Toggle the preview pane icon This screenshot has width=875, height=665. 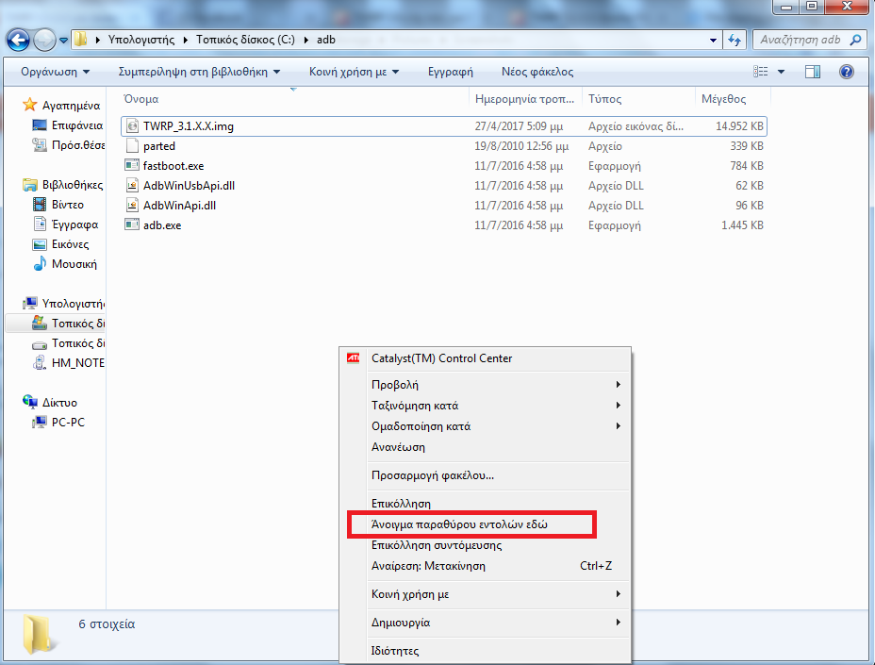click(x=813, y=72)
